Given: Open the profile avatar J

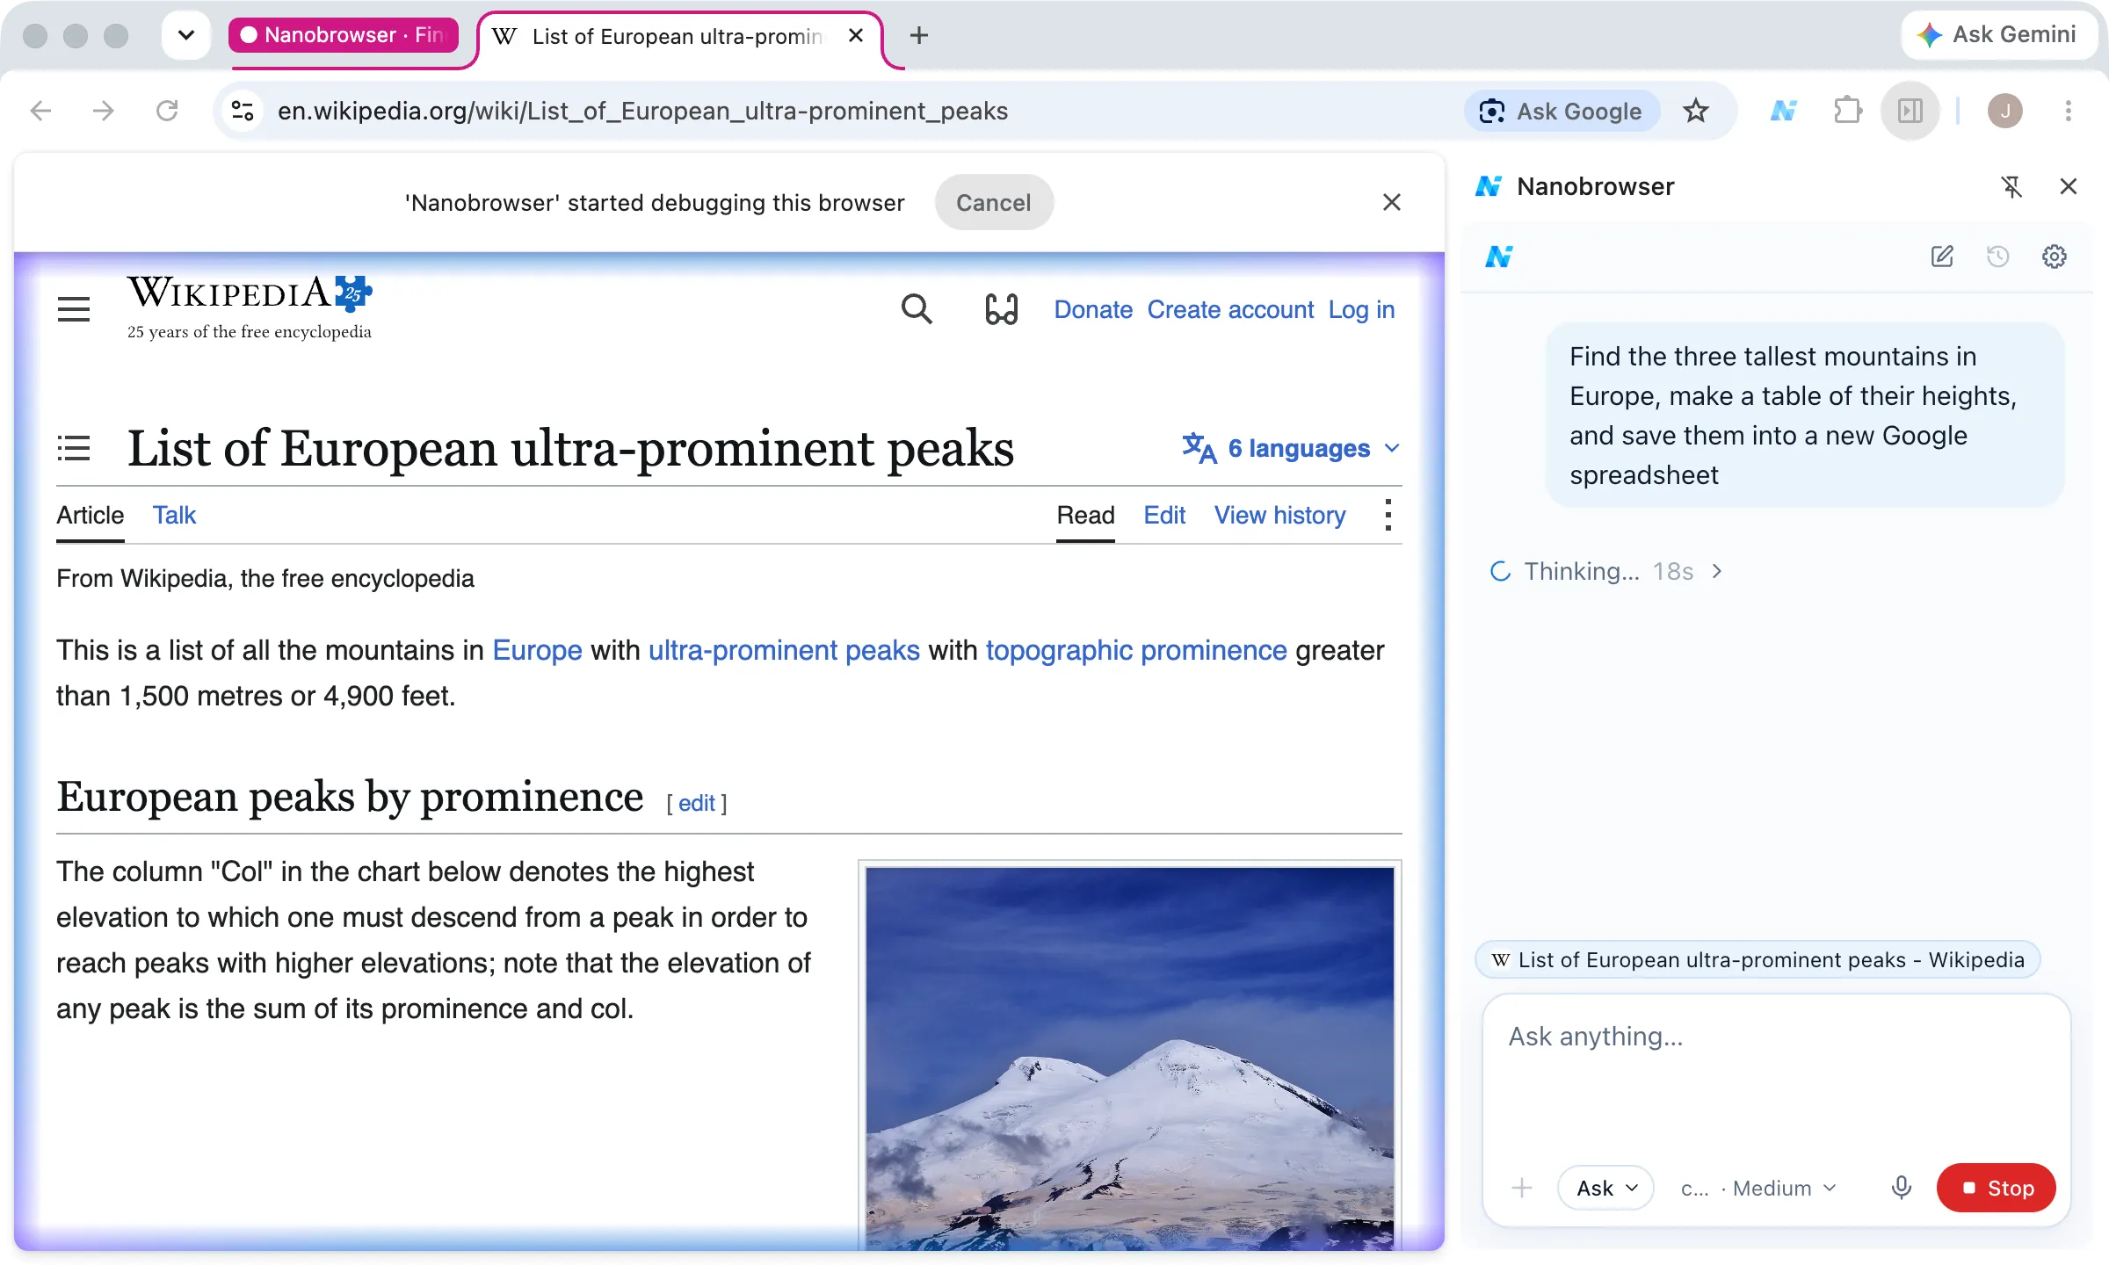Looking at the screenshot, I should coord(2005,111).
